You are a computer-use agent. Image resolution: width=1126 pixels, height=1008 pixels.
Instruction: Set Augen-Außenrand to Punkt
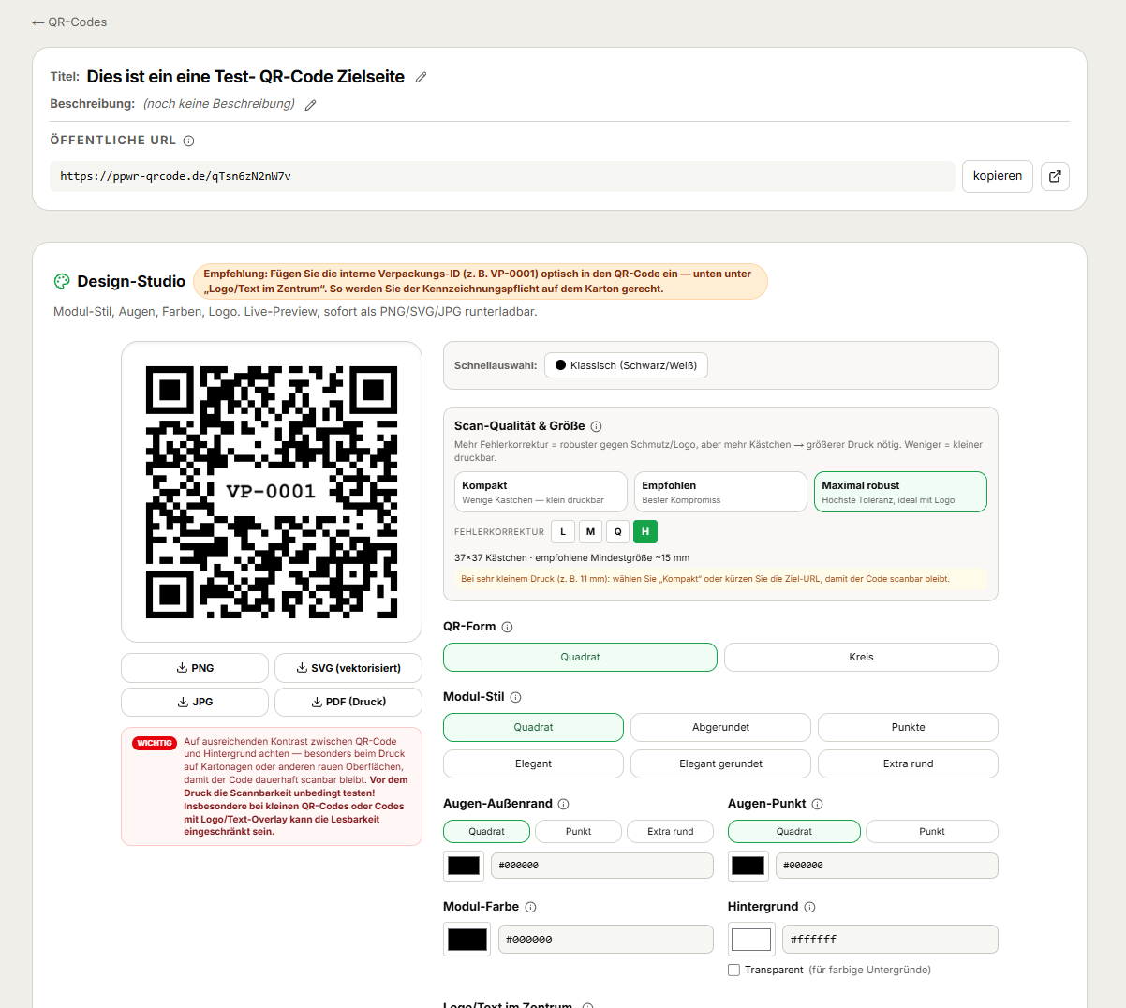click(578, 831)
